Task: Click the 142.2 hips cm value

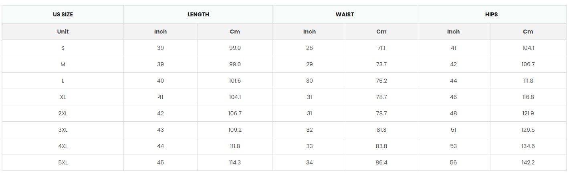Action: tap(528, 162)
